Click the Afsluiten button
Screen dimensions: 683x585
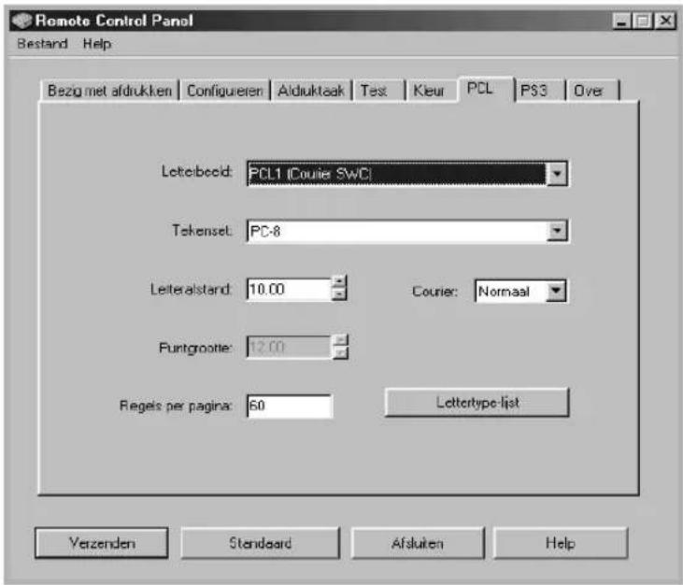point(418,543)
